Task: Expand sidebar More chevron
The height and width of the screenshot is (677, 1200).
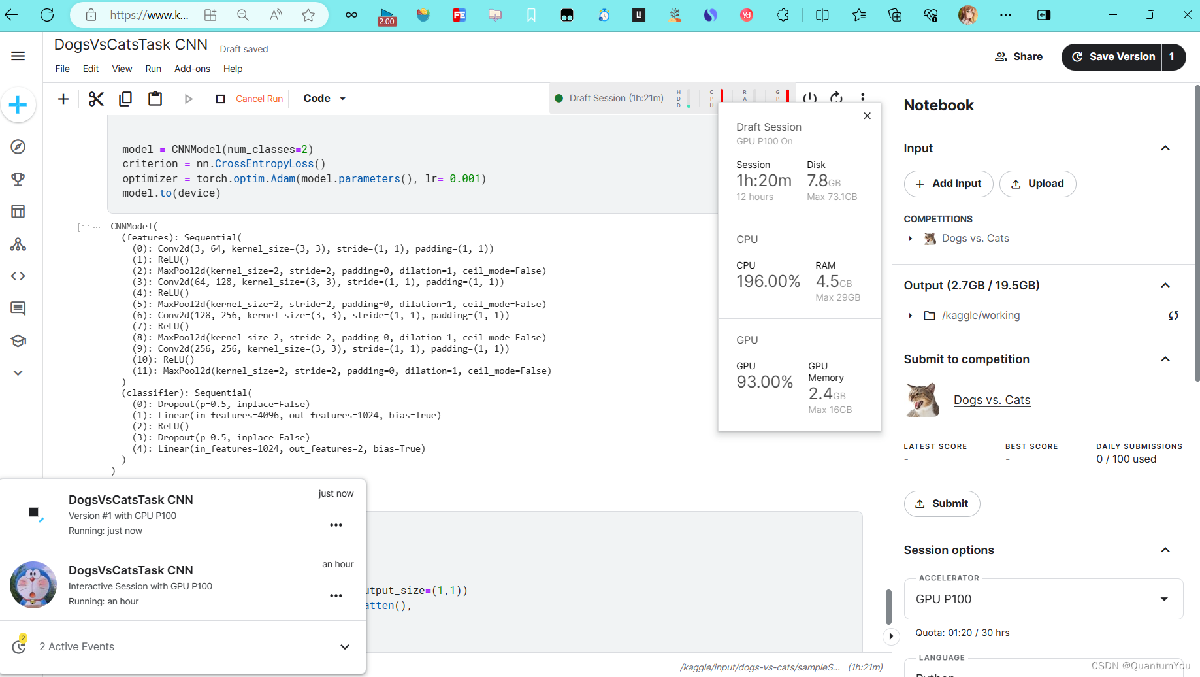Action: (x=18, y=373)
